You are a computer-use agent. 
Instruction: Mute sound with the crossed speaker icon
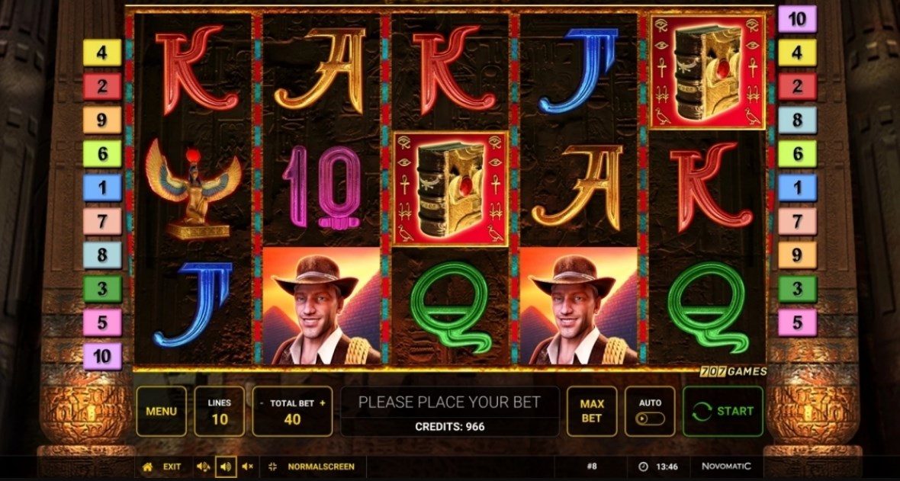pyautogui.click(x=247, y=467)
